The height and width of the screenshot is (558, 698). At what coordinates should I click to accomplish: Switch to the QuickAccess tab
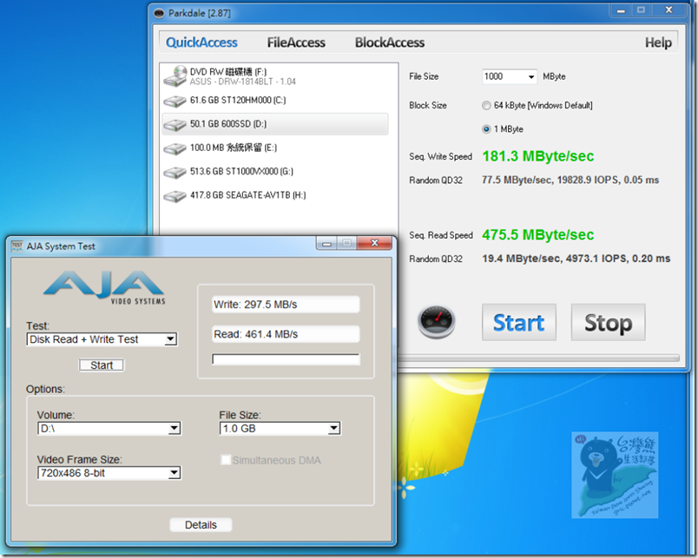point(201,43)
